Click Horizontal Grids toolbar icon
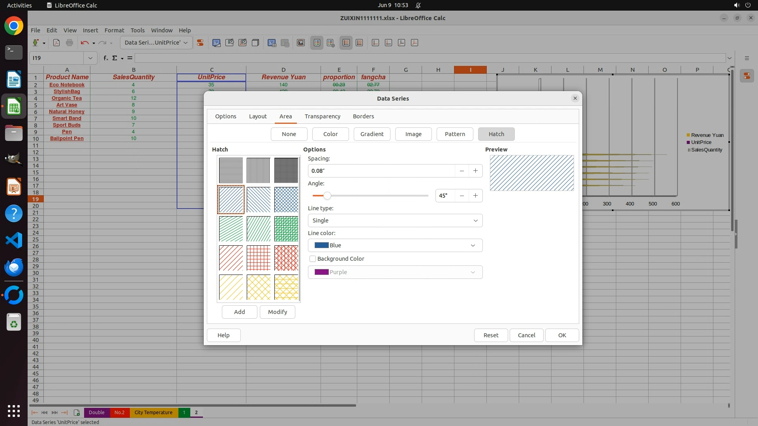 [346, 43]
